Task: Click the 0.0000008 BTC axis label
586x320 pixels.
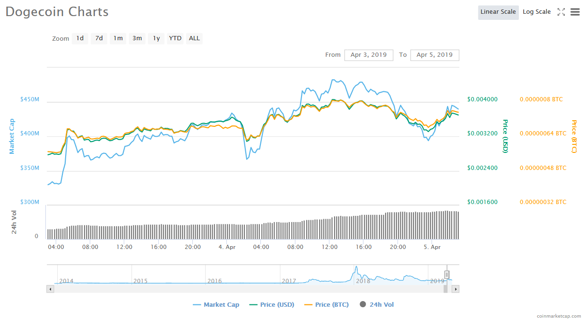Action: pos(542,99)
